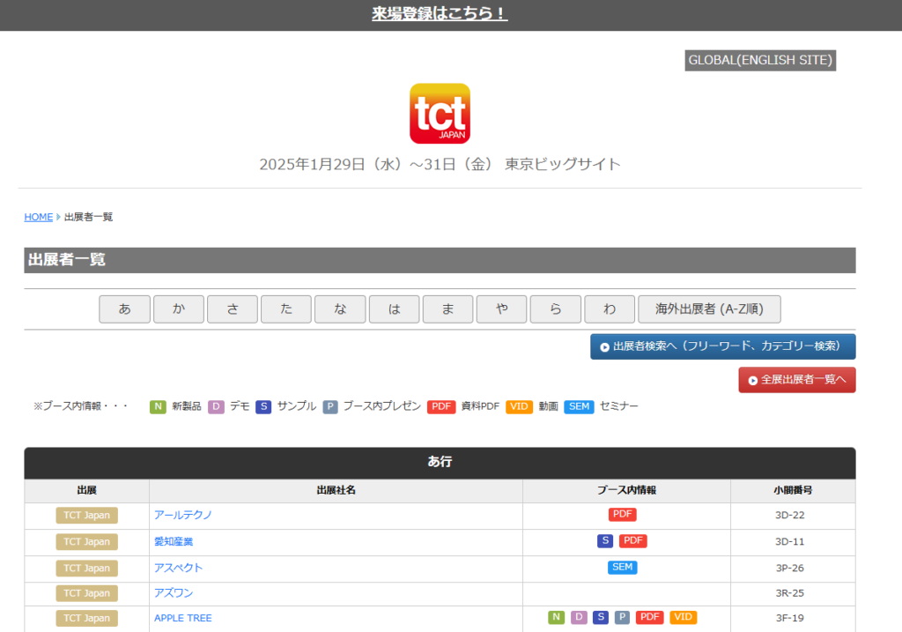Switch to the 海外出展者 (A-Z順) tab
Viewport: 902px width, 632px height.
coord(709,309)
